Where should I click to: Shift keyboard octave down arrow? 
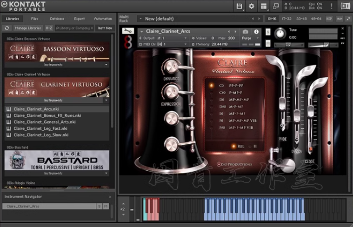[123, 215]
